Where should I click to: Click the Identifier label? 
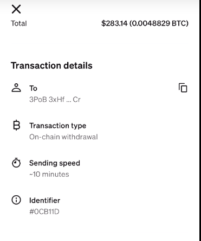[45, 200]
